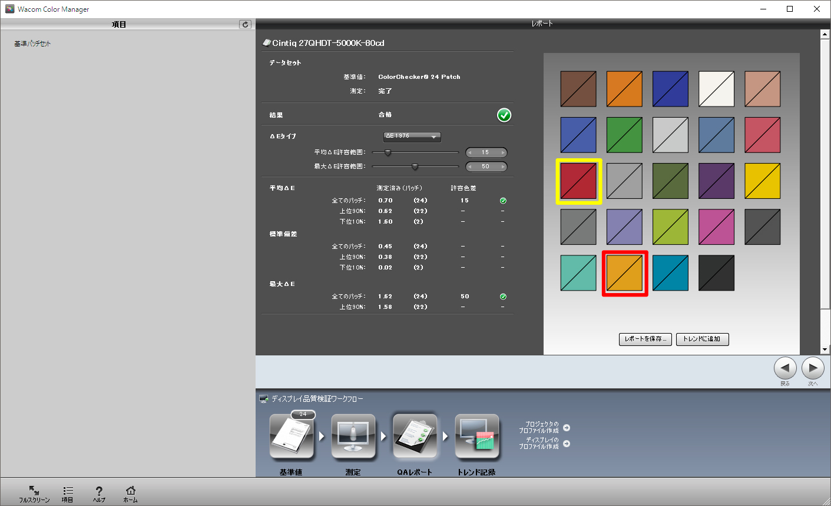
Task: Select the blue flower lavender patch
Action: (624, 227)
